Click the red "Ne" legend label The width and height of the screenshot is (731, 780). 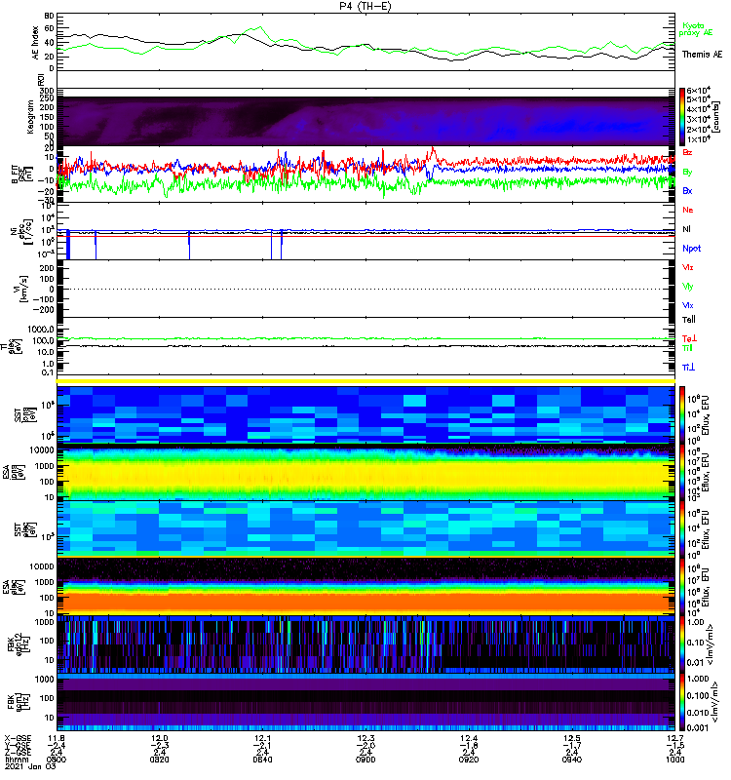(687, 210)
